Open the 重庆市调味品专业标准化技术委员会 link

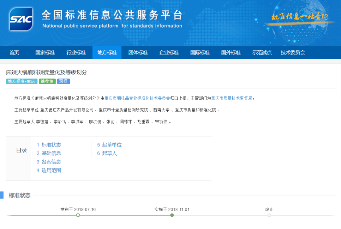tap(137, 98)
